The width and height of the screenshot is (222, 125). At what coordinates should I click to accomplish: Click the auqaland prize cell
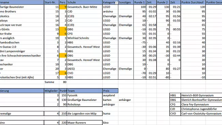pos(110,95)
